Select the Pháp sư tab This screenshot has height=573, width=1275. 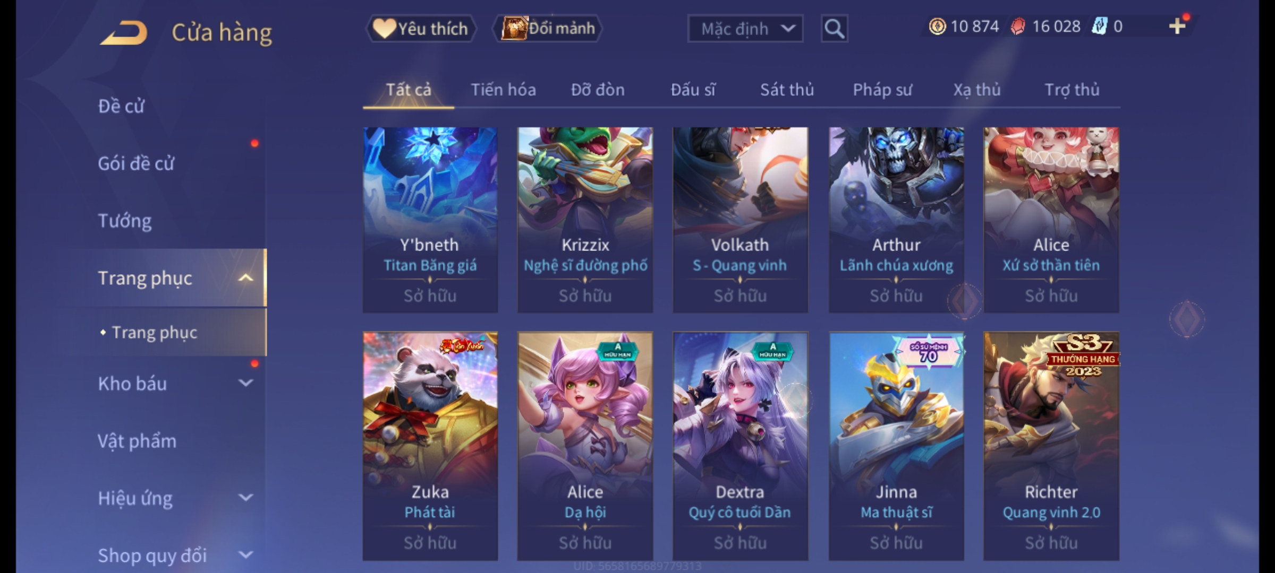pos(882,90)
